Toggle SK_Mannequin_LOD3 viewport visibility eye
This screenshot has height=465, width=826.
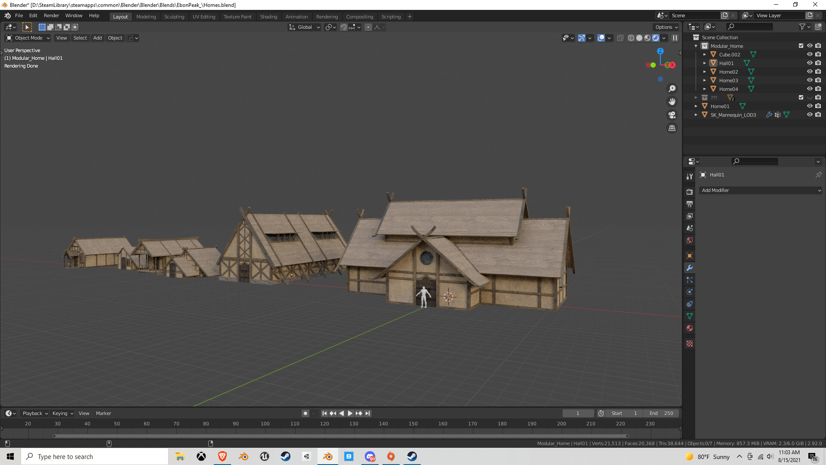click(x=809, y=115)
